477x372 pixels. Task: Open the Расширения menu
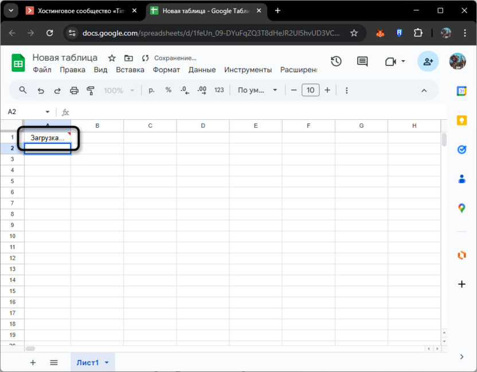click(x=299, y=70)
